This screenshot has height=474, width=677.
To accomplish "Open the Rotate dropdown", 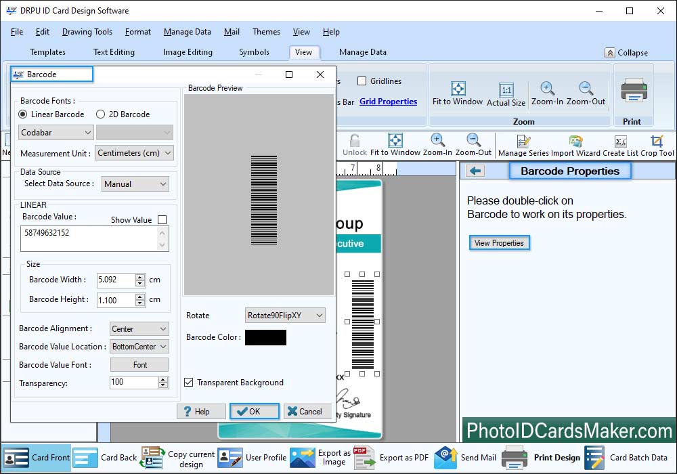I will (x=285, y=316).
